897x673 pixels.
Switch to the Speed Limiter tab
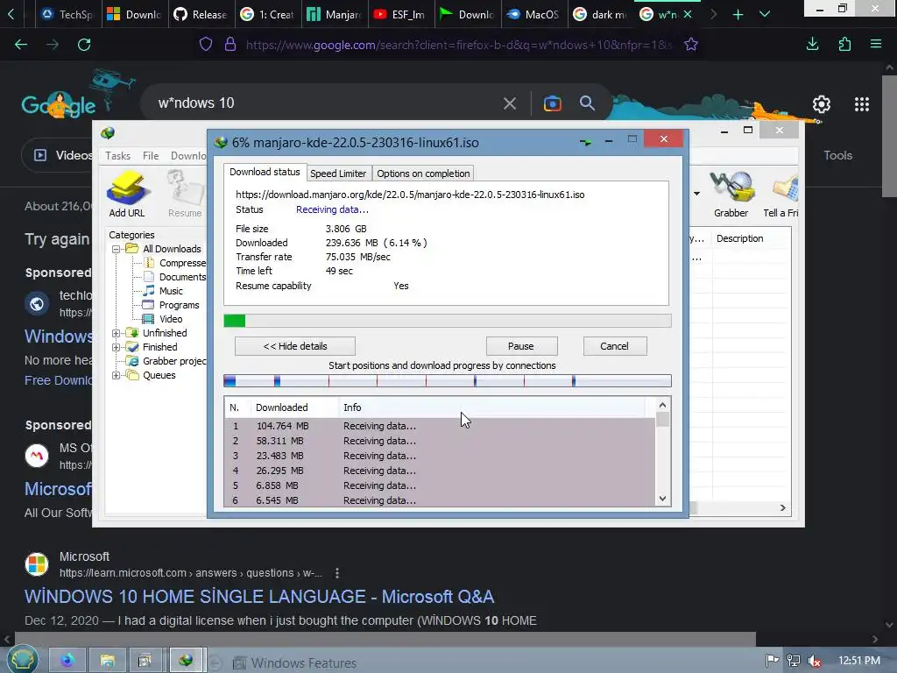(338, 174)
